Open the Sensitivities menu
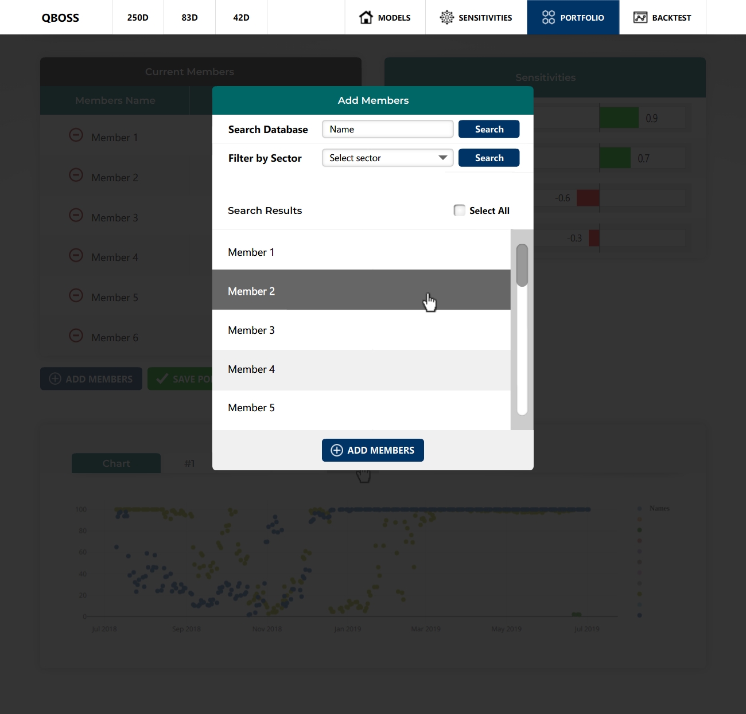This screenshot has height=714, width=746. click(x=476, y=17)
